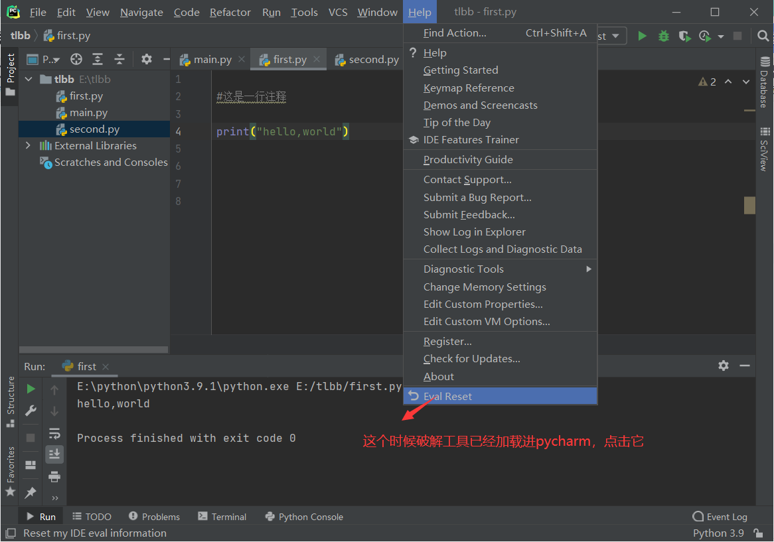Open the Event Log
This screenshot has width=774, height=542.
(720, 516)
